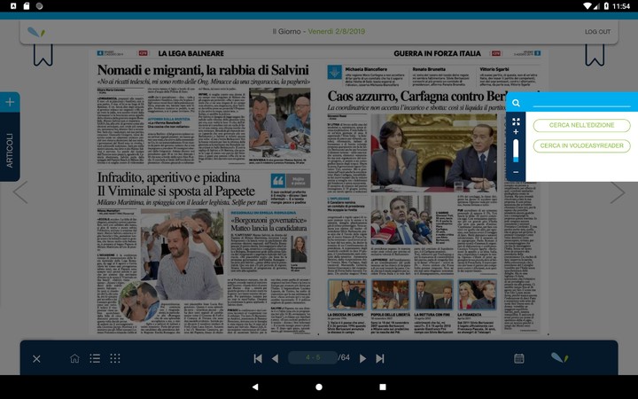The height and width of the screenshot is (399, 638).
Task: Close the bottom toolbar with X
Action: click(36, 359)
